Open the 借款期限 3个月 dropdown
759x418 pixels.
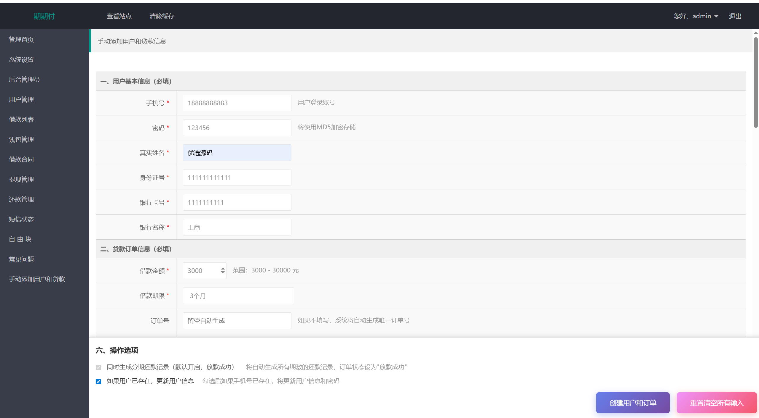[238, 296]
